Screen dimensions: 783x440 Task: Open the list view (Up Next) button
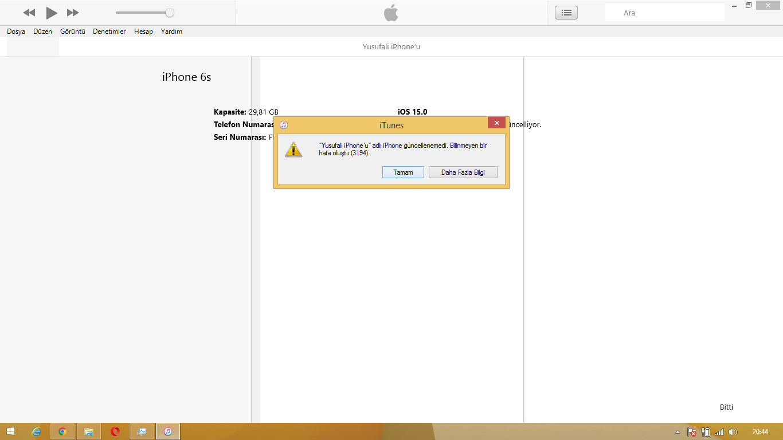click(x=566, y=13)
